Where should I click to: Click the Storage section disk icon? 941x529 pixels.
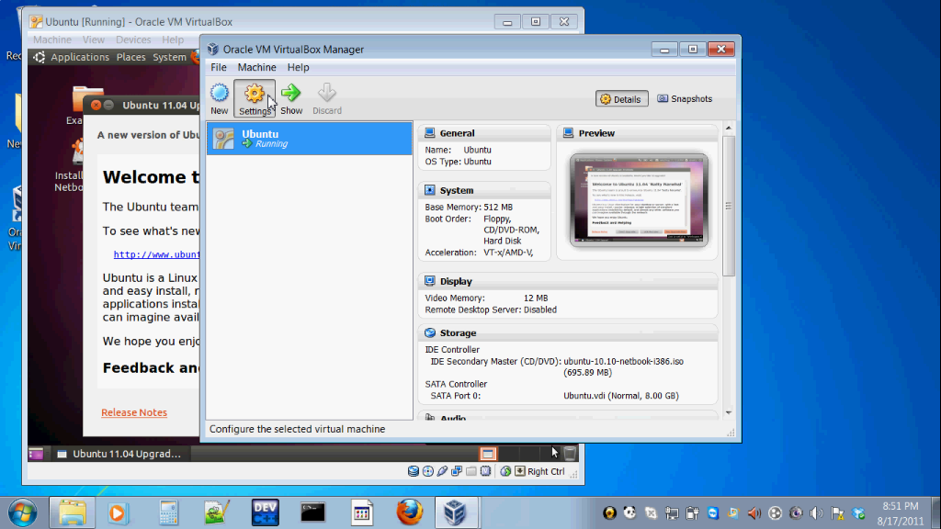[430, 332]
